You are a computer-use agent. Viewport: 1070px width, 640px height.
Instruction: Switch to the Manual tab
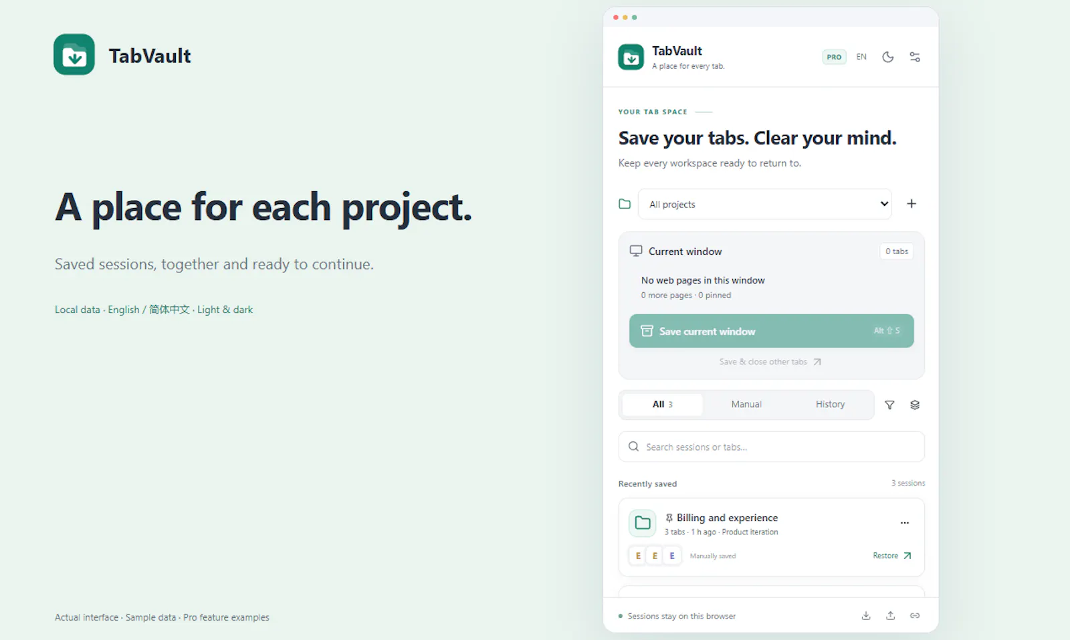pos(746,405)
